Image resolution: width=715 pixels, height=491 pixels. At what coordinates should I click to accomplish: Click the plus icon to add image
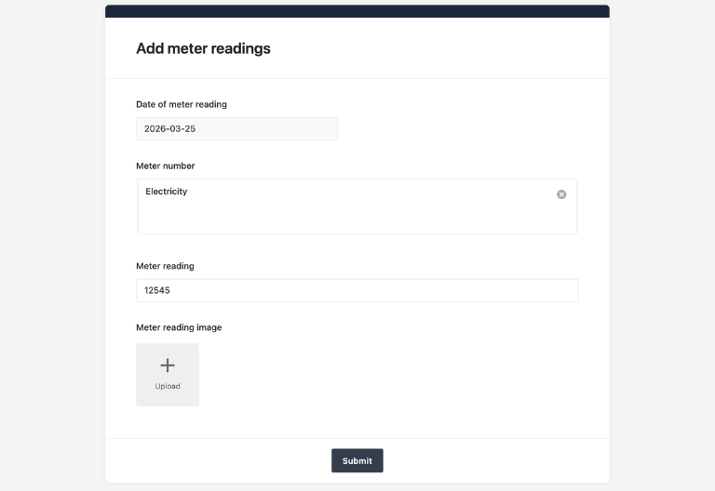coord(168,365)
